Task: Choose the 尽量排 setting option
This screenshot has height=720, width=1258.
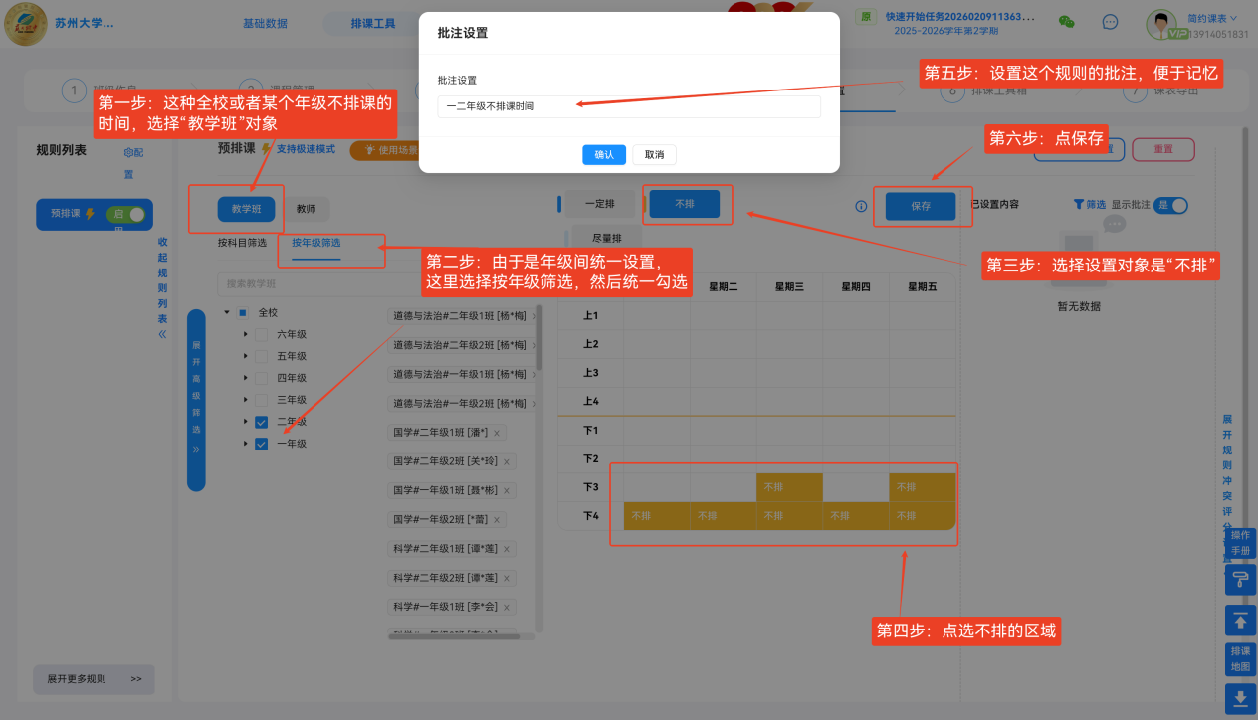Action: [606, 239]
